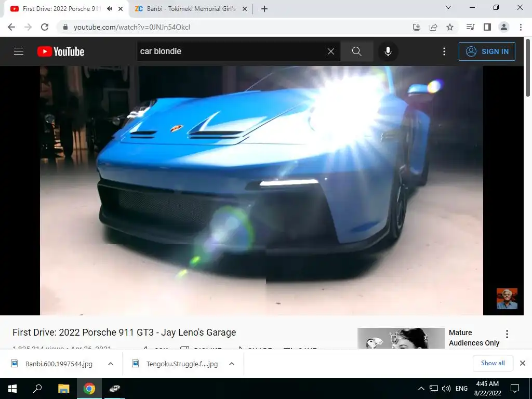
Task: Open File Explorer from taskbar
Action: click(x=63, y=389)
